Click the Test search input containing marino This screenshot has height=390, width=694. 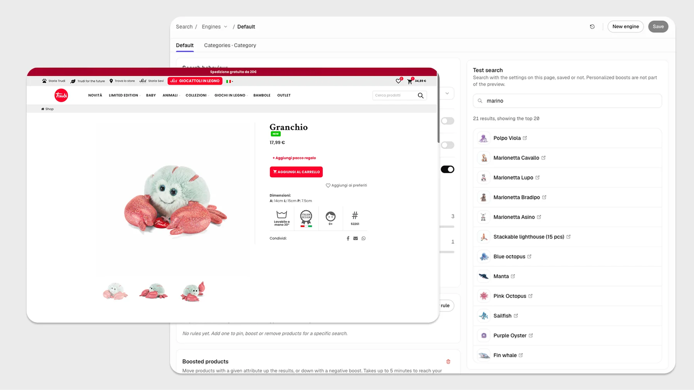click(x=567, y=101)
